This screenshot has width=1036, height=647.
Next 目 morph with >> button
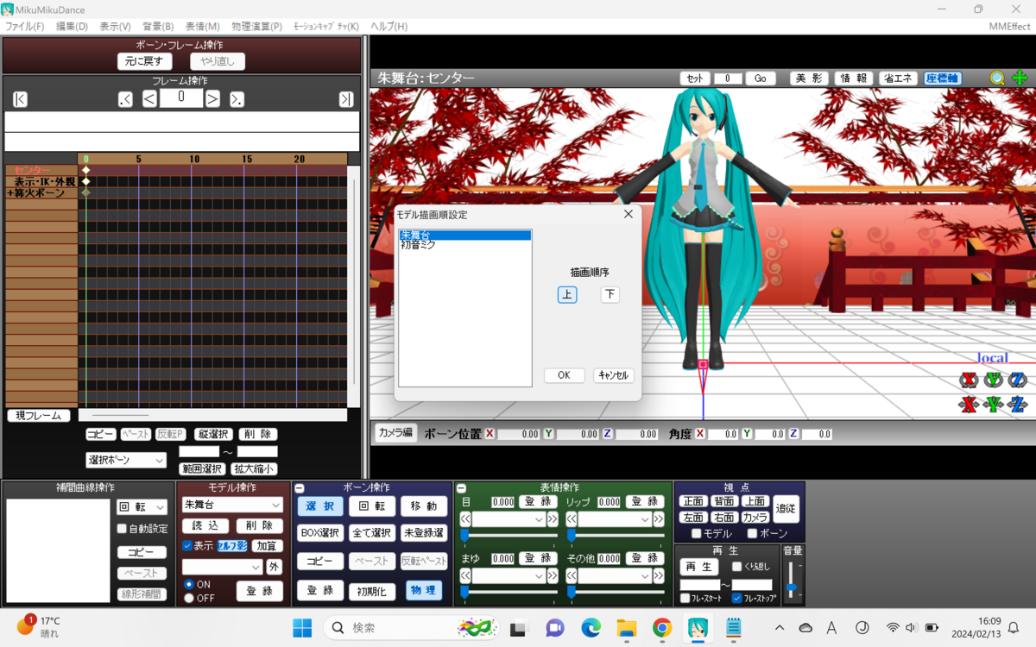click(553, 519)
